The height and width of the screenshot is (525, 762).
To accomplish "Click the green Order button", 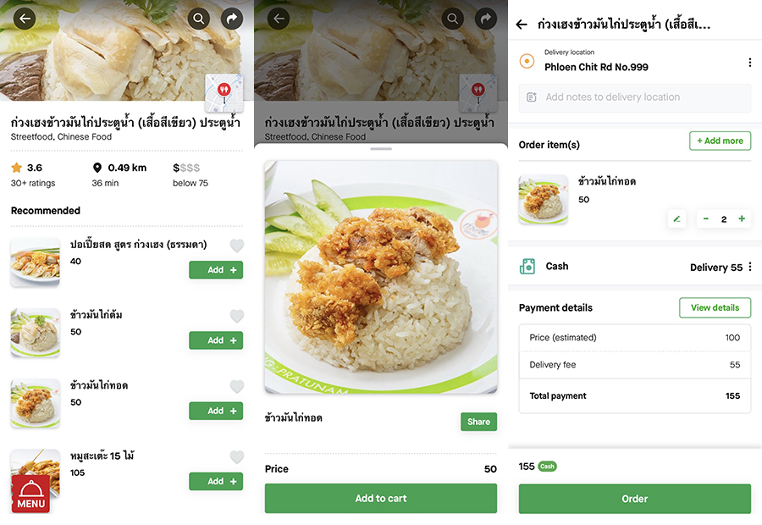I will pos(635,499).
